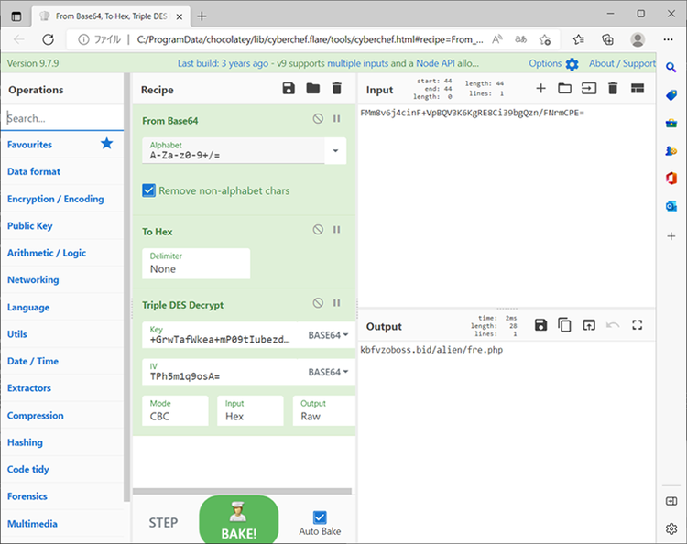The height and width of the screenshot is (544, 687).
Task: Disable the Triple DES Decrypt operation
Action: 318,302
